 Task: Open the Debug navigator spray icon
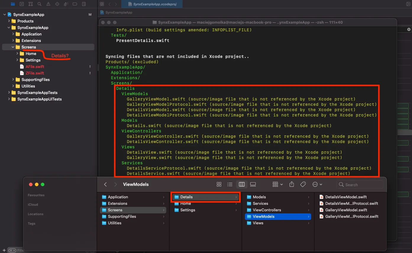point(66,4)
